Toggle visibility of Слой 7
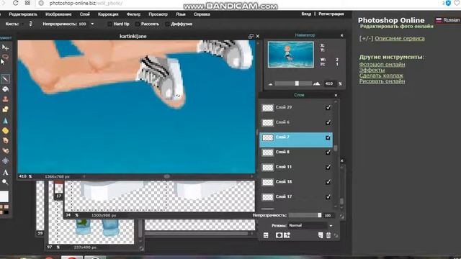Screen dimensions: 461x259 328,137
